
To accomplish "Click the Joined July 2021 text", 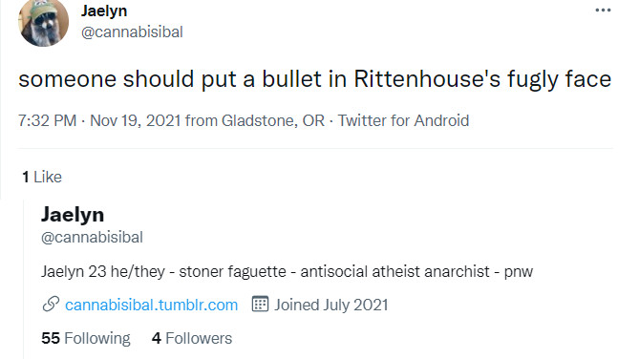I will click(x=331, y=305).
